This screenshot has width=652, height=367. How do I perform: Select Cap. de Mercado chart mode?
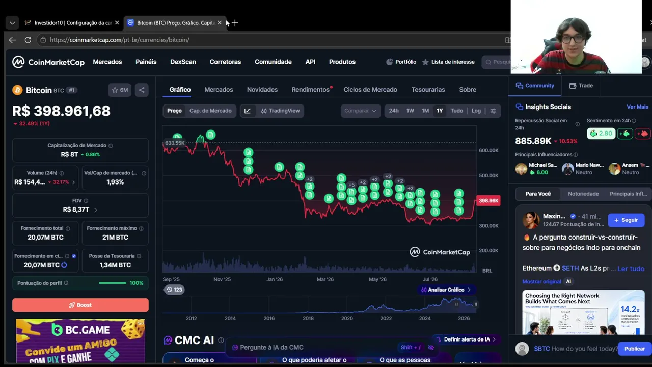210,111
